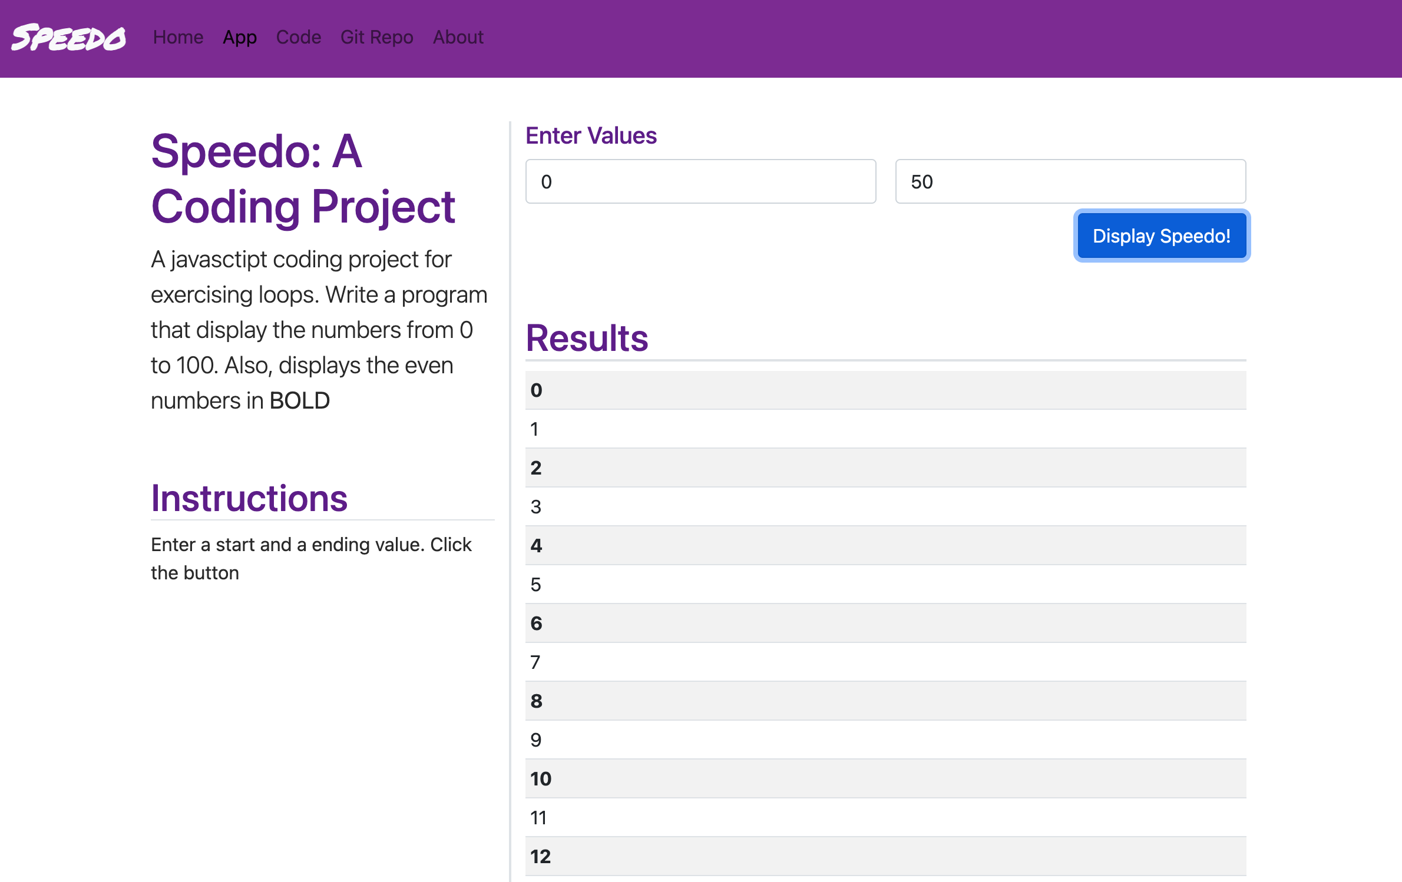Focus the start value field containing 0
Image resolution: width=1402 pixels, height=882 pixels.
point(700,181)
